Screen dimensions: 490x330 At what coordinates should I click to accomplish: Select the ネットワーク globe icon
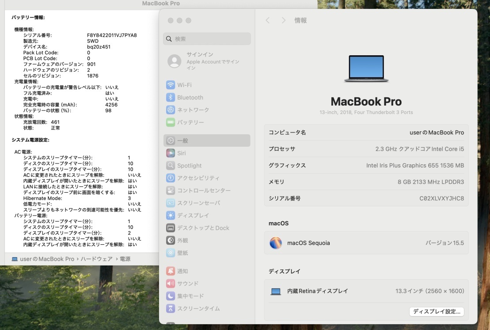tap(170, 110)
